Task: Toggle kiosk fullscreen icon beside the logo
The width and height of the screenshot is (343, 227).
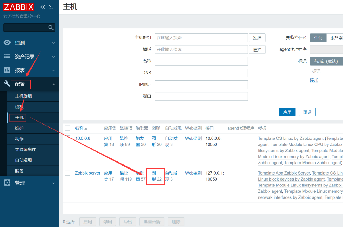Action: pos(51,7)
